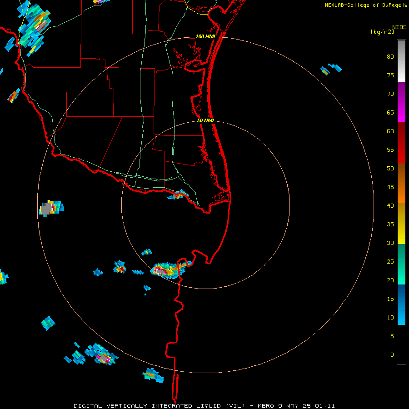Click the date-time stamp 9 MAY 25 01:11
This screenshot has width=409, height=409.
[307, 406]
